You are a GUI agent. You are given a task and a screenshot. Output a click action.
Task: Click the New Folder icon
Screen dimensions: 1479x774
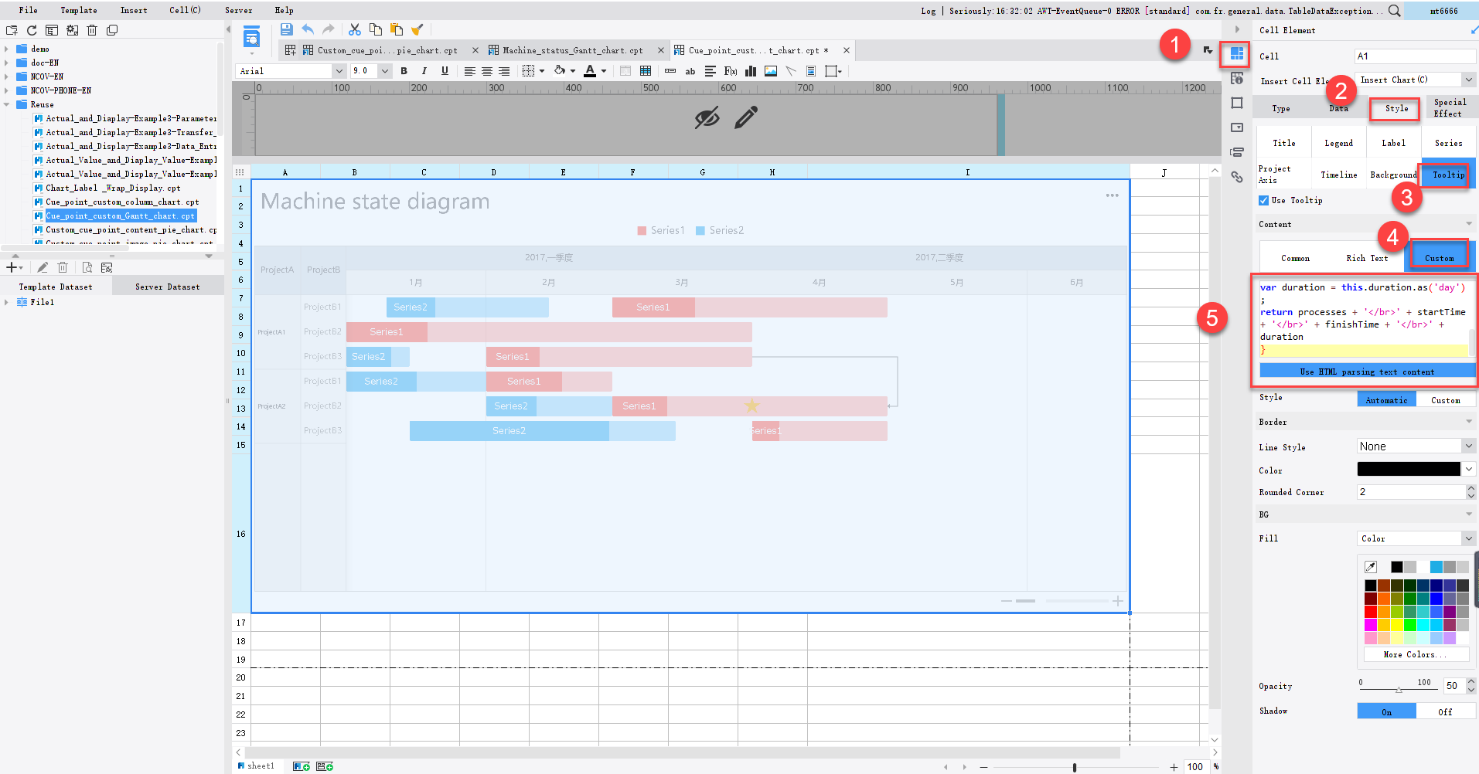pyautogui.click(x=12, y=30)
